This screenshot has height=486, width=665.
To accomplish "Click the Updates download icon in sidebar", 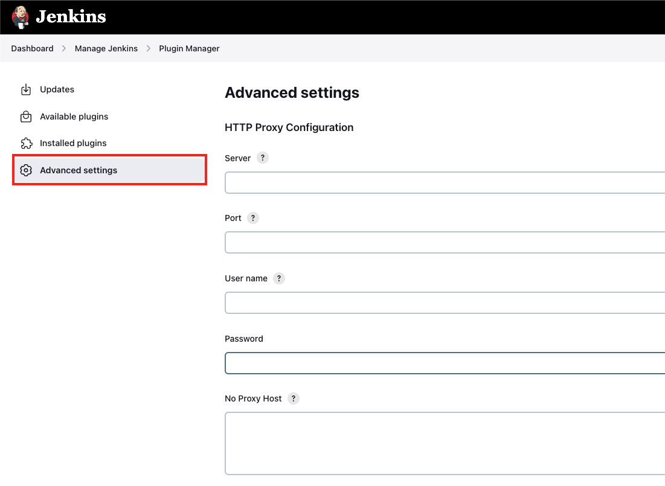I will click(25, 89).
